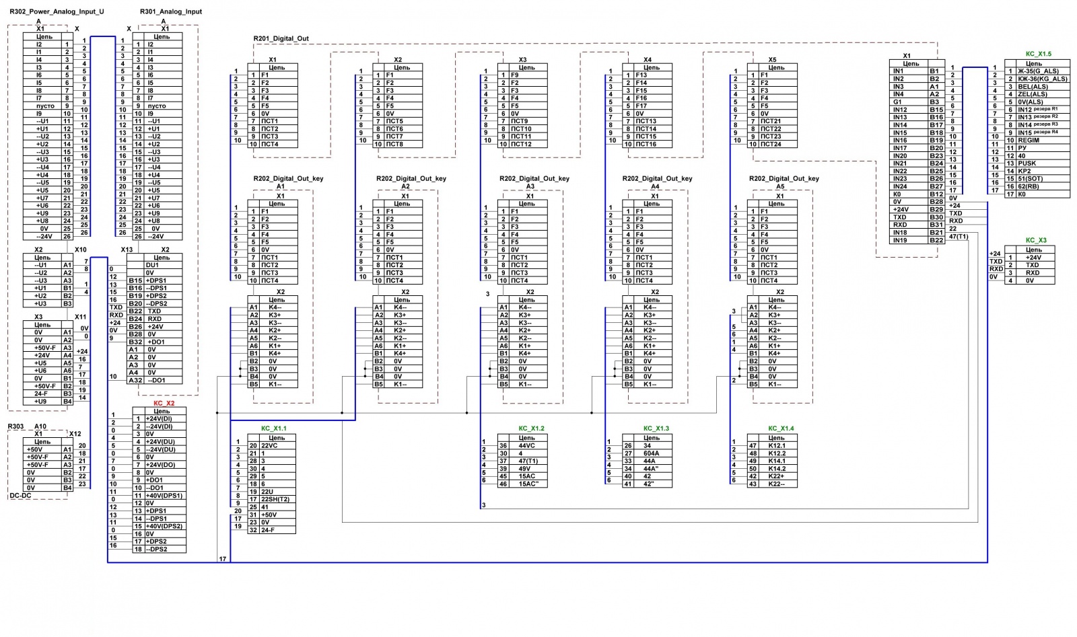
Task: Click the KC_X1.3 connector label
Action: point(656,428)
